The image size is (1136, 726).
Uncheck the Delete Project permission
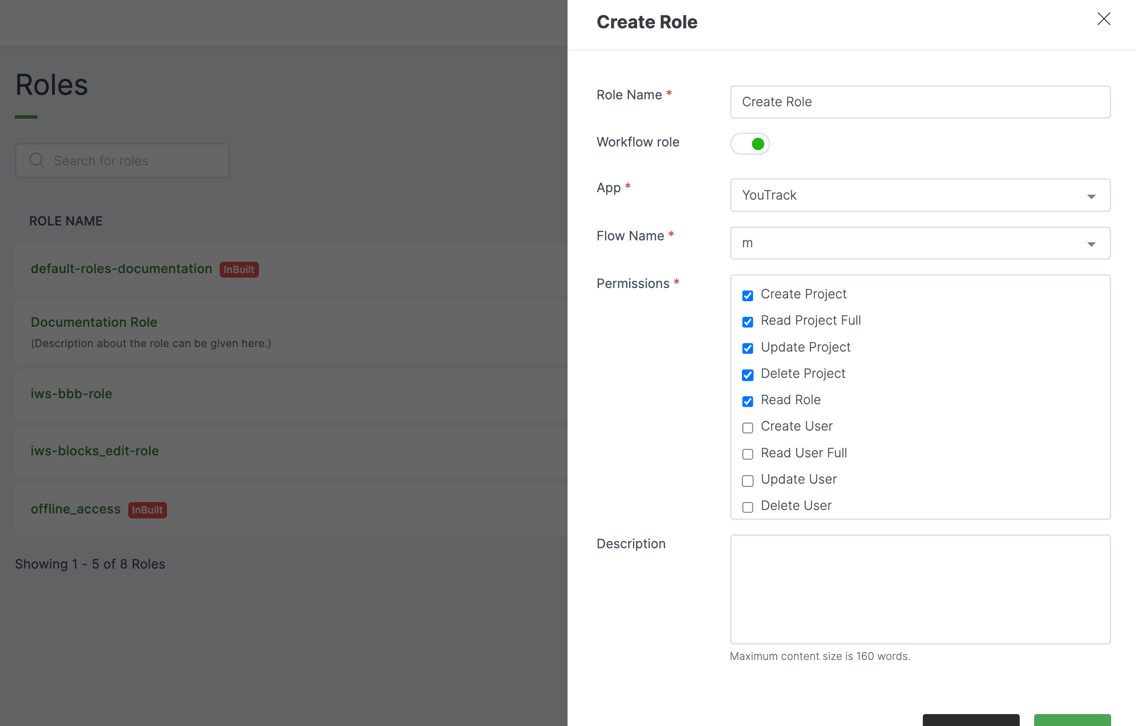pyautogui.click(x=747, y=375)
